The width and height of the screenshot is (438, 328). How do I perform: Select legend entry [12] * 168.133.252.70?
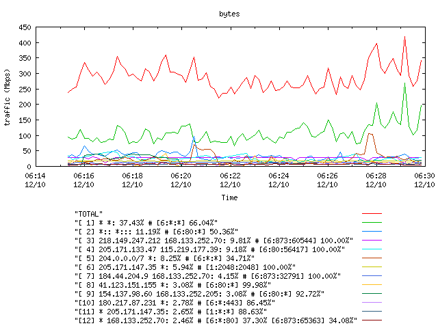click(216, 320)
